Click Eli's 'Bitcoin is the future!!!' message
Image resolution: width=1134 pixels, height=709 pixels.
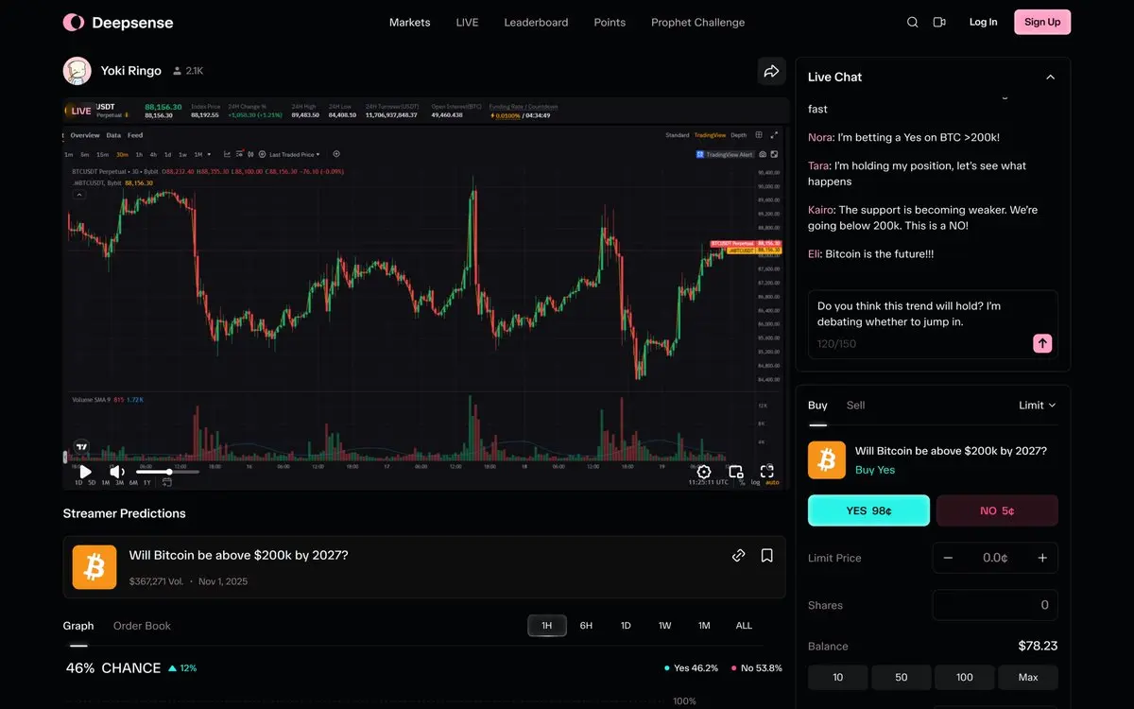[x=870, y=253]
